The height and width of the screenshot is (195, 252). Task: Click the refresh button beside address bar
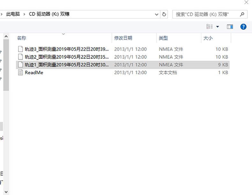[164, 14]
